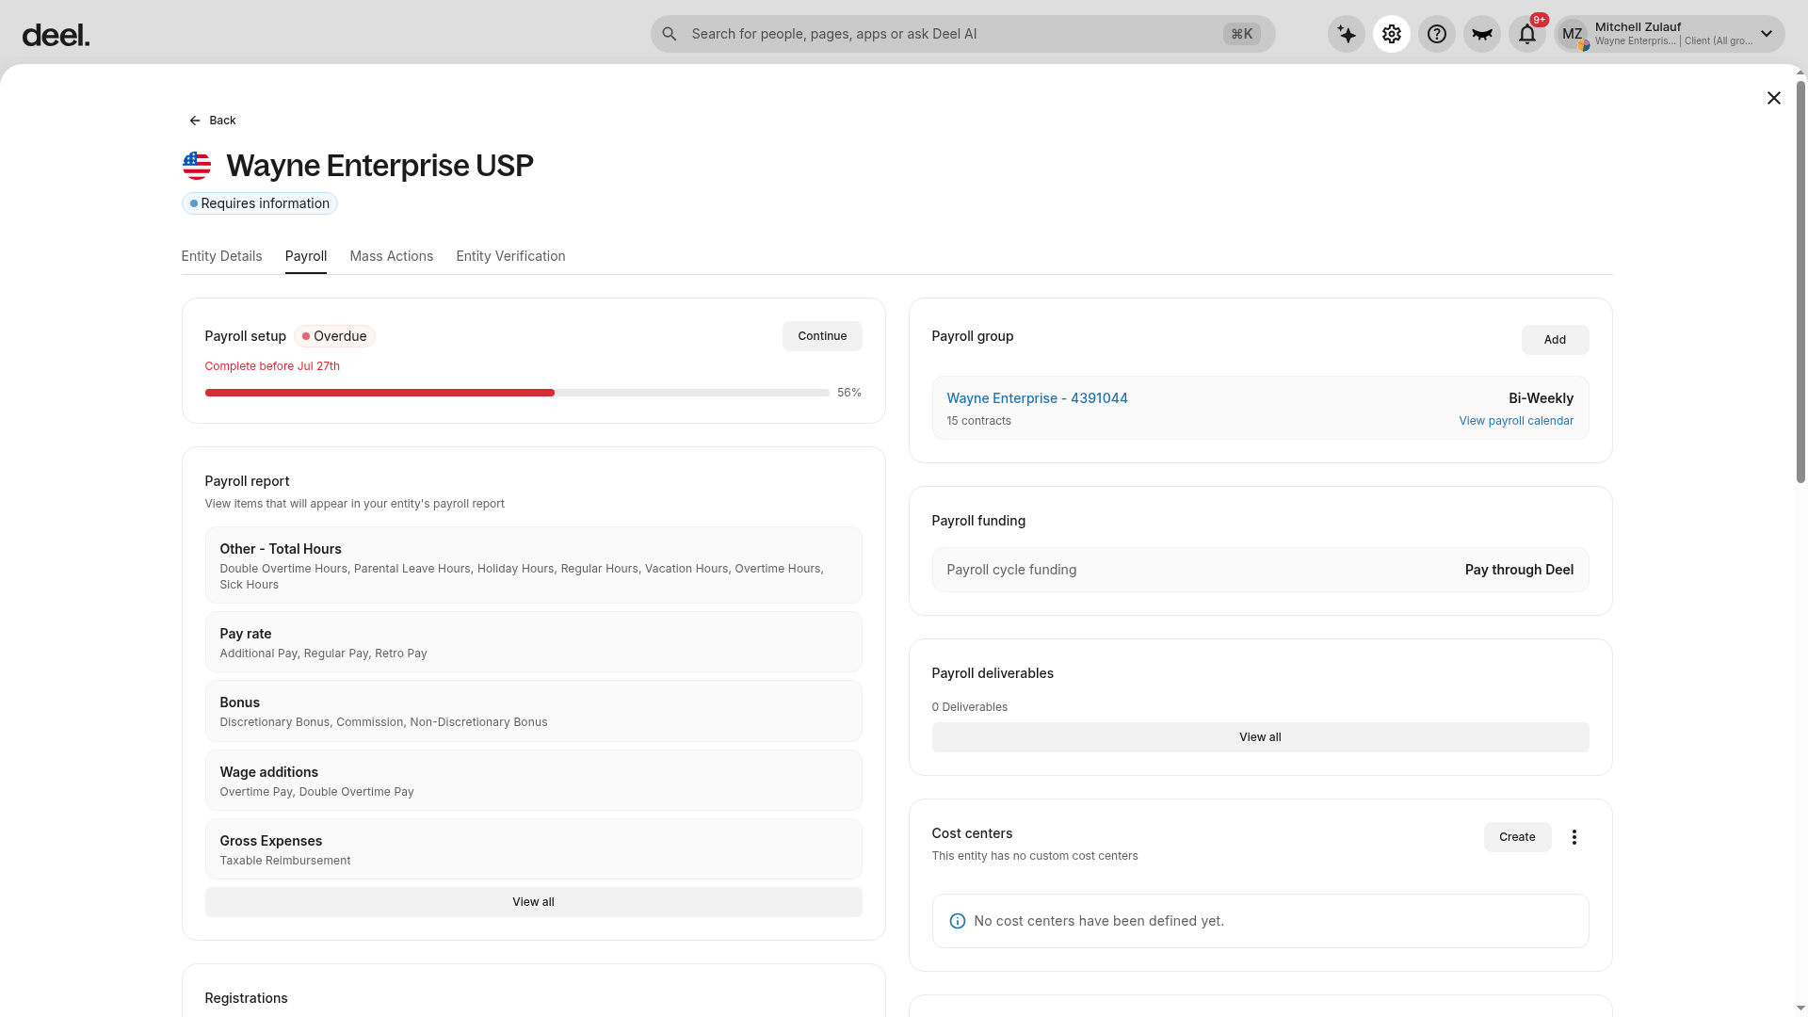The image size is (1808, 1017).
Task: Click the search magnifier icon
Action: point(670,34)
